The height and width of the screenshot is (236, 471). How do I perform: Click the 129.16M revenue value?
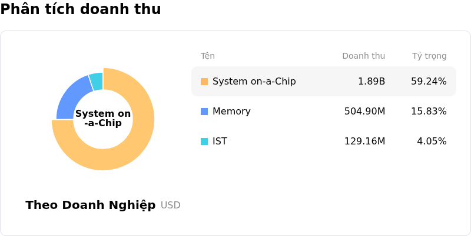coord(364,141)
